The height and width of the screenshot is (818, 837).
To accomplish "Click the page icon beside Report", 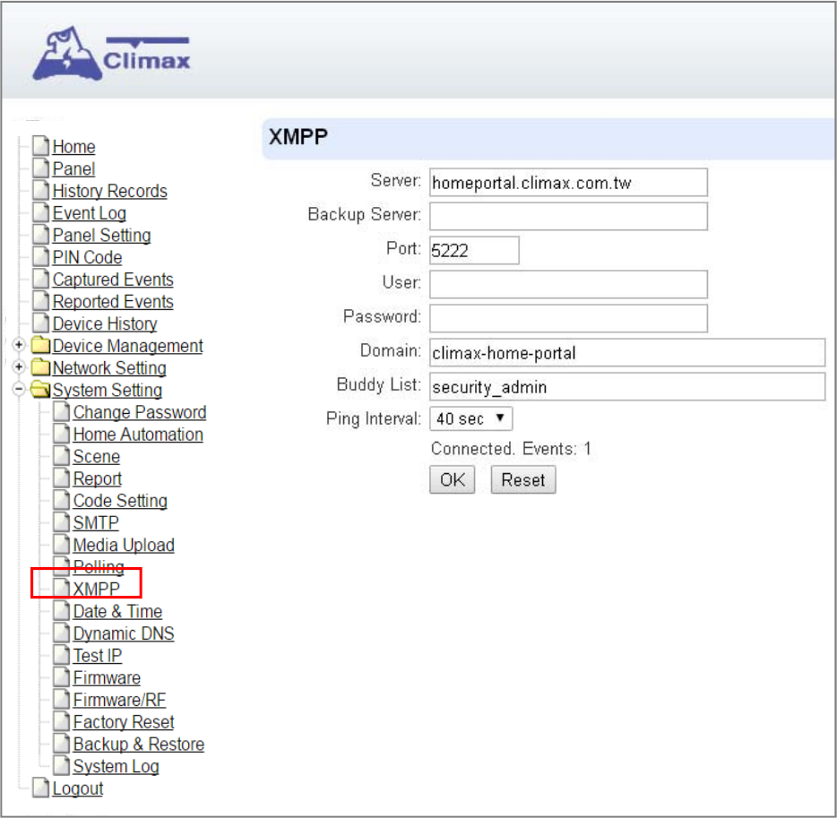I will coord(62,478).
